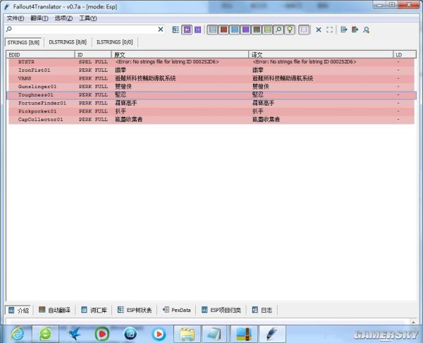The width and height of the screenshot is (423, 343).
Task: Open the green browser taskbar icon
Action: click(45, 334)
